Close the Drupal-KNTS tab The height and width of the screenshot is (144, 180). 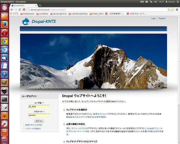36,5
